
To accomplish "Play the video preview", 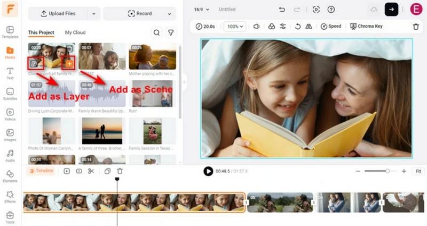I will [x=208, y=171].
